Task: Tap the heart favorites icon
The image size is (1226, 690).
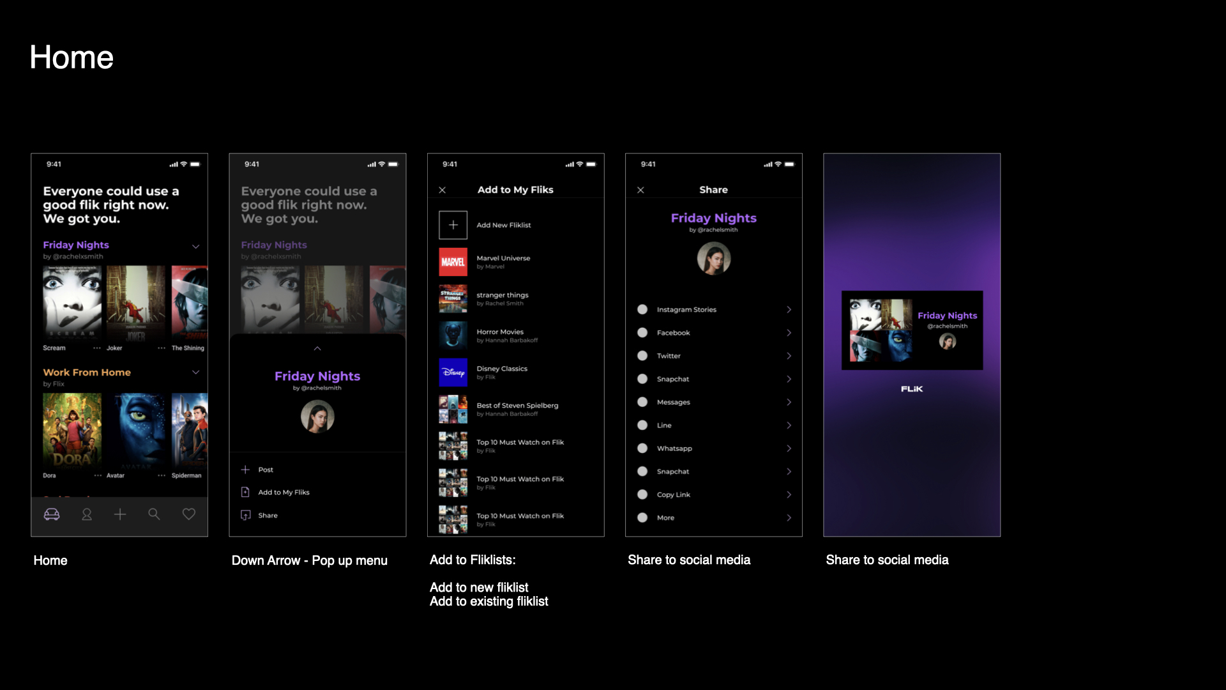Action: (189, 514)
